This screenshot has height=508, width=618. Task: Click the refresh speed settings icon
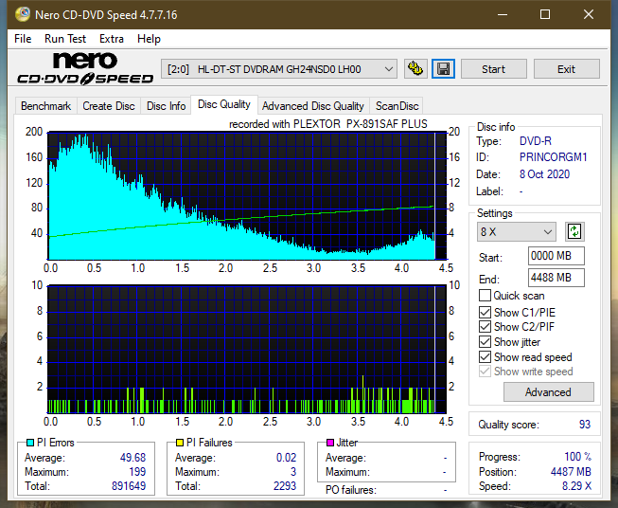point(574,231)
